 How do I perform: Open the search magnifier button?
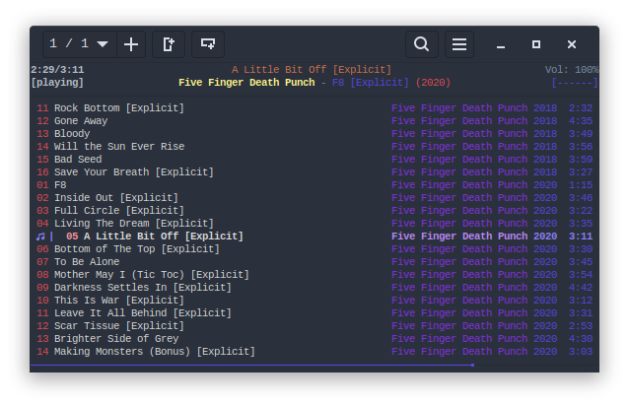click(x=422, y=44)
